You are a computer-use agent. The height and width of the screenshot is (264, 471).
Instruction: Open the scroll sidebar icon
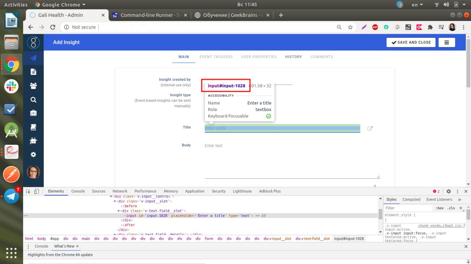(x=33, y=127)
